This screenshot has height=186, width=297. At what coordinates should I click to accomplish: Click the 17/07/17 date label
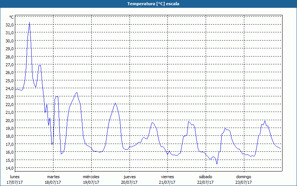pos(15,182)
